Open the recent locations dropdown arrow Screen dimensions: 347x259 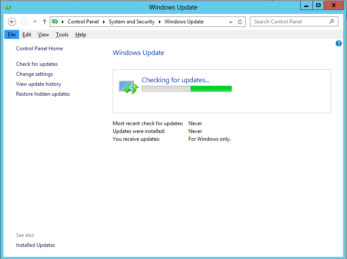35,22
